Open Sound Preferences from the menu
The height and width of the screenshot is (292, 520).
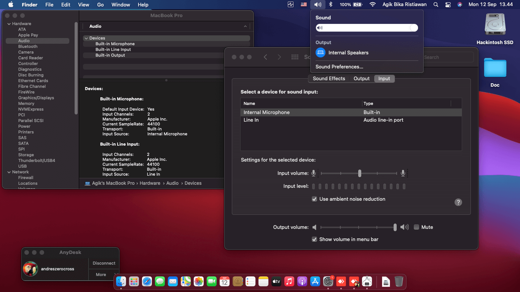click(339, 67)
